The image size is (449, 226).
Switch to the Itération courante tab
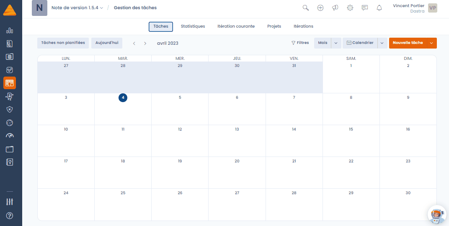(x=236, y=26)
